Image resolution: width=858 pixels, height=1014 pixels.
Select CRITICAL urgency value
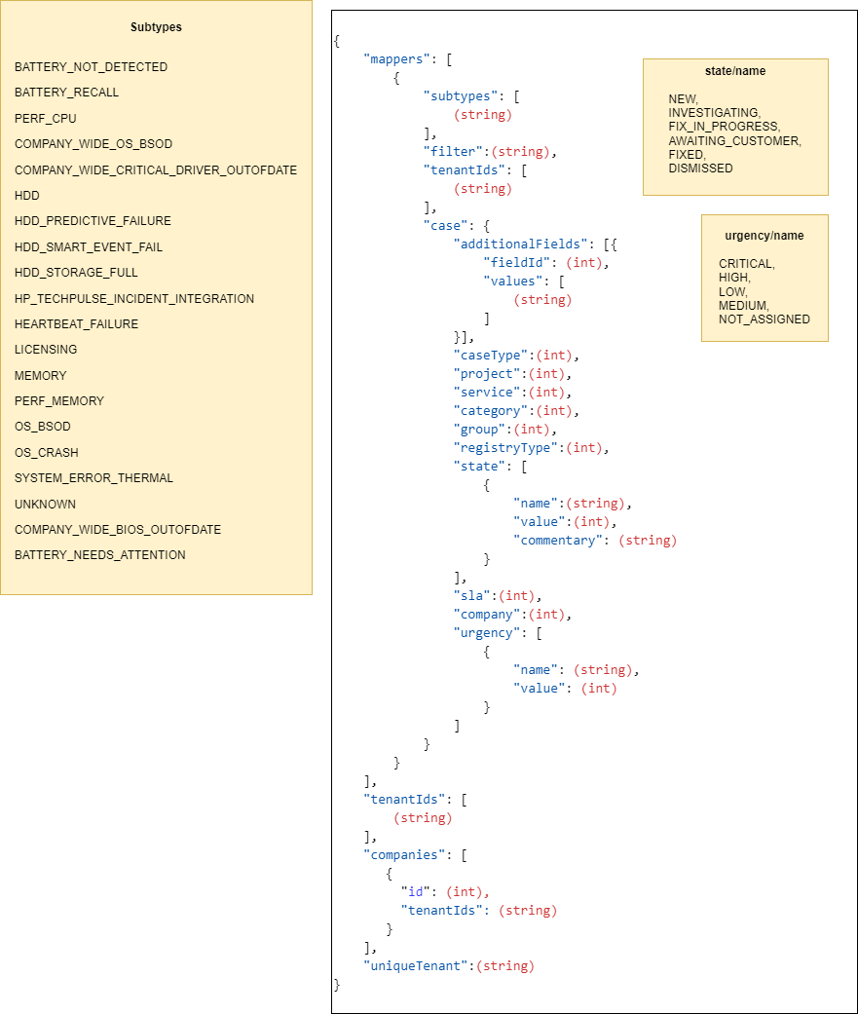(747, 264)
